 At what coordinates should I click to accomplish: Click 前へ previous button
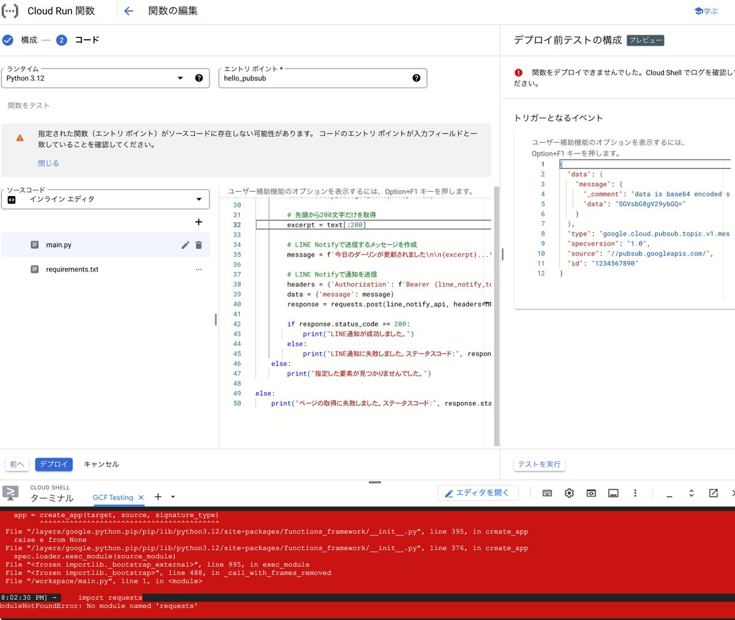[x=17, y=465]
